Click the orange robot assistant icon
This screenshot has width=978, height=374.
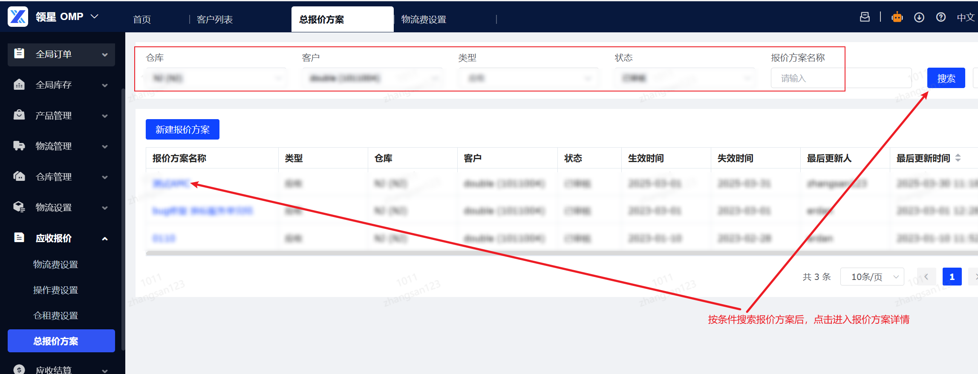(897, 17)
